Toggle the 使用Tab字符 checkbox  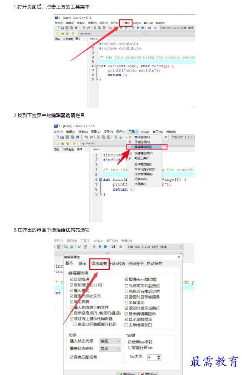tap(130, 342)
